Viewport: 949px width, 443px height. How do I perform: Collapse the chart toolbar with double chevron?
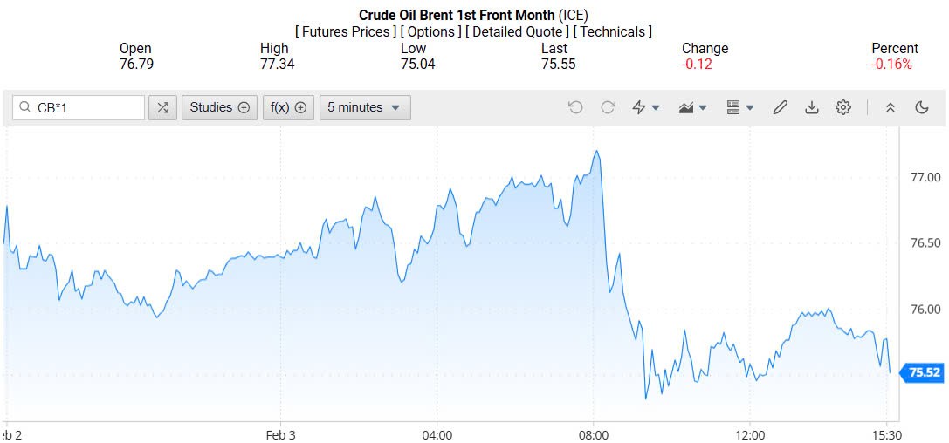click(x=891, y=107)
